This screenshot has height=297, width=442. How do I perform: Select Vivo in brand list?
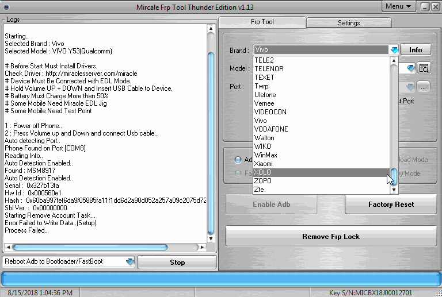(x=321, y=121)
